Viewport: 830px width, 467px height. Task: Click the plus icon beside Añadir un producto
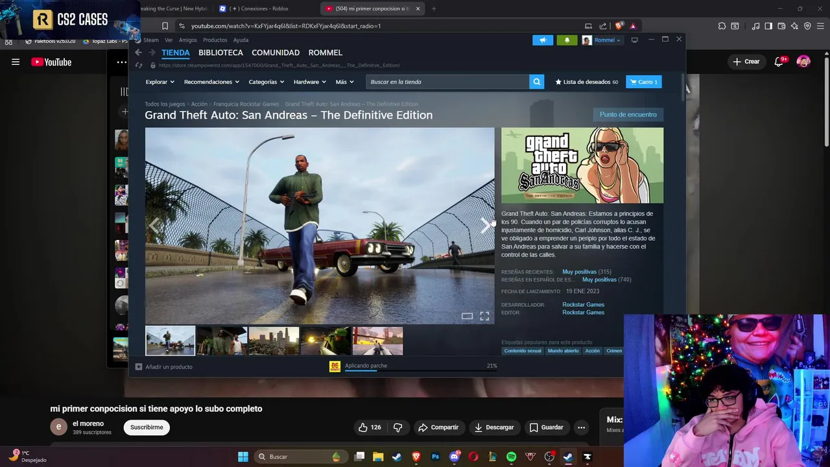[138, 366]
